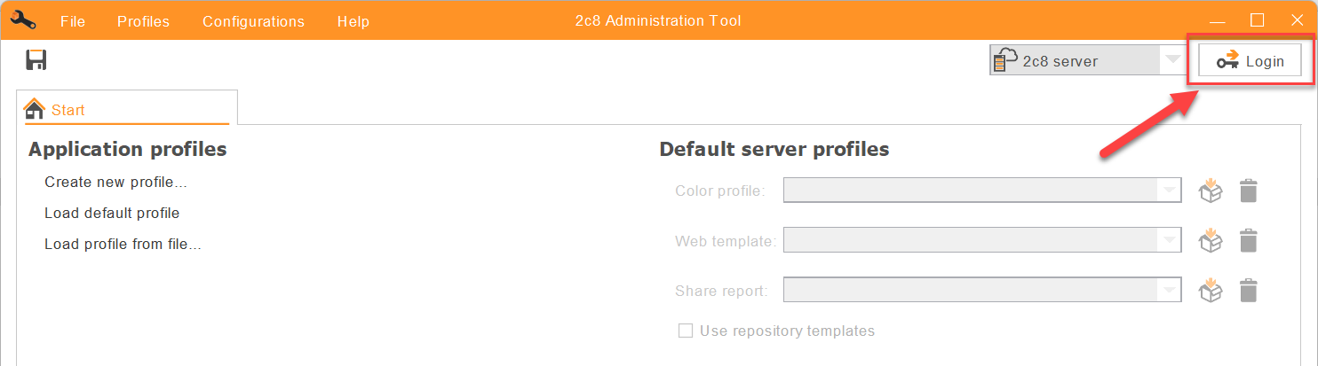Delete Color profile using trash icon
Image resolution: width=1318 pixels, height=366 pixels.
[x=1249, y=191]
